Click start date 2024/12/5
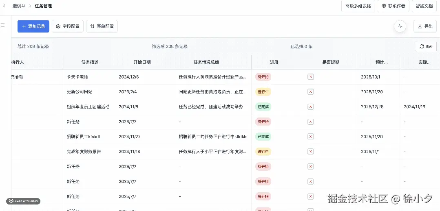The height and width of the screenshot is (211, 440). click(x=129, y=77)
